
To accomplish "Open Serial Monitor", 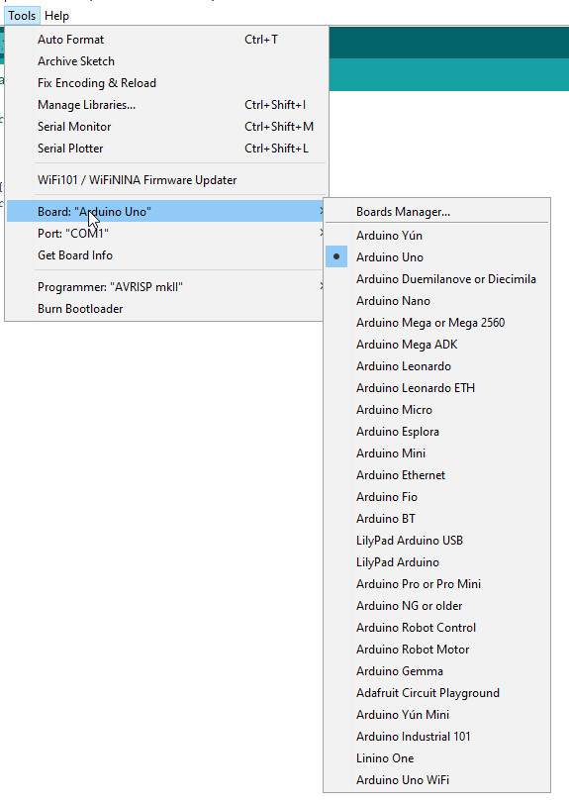I will coord(166,127).
